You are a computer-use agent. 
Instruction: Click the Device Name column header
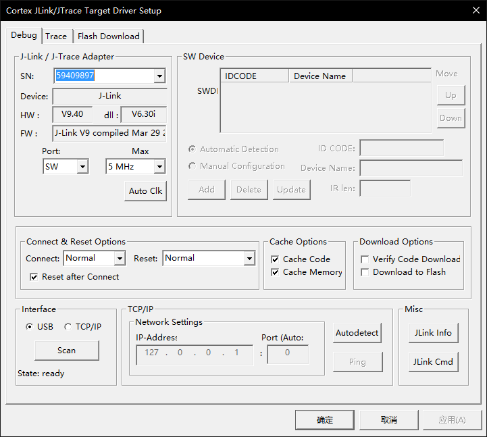(321, 76)
